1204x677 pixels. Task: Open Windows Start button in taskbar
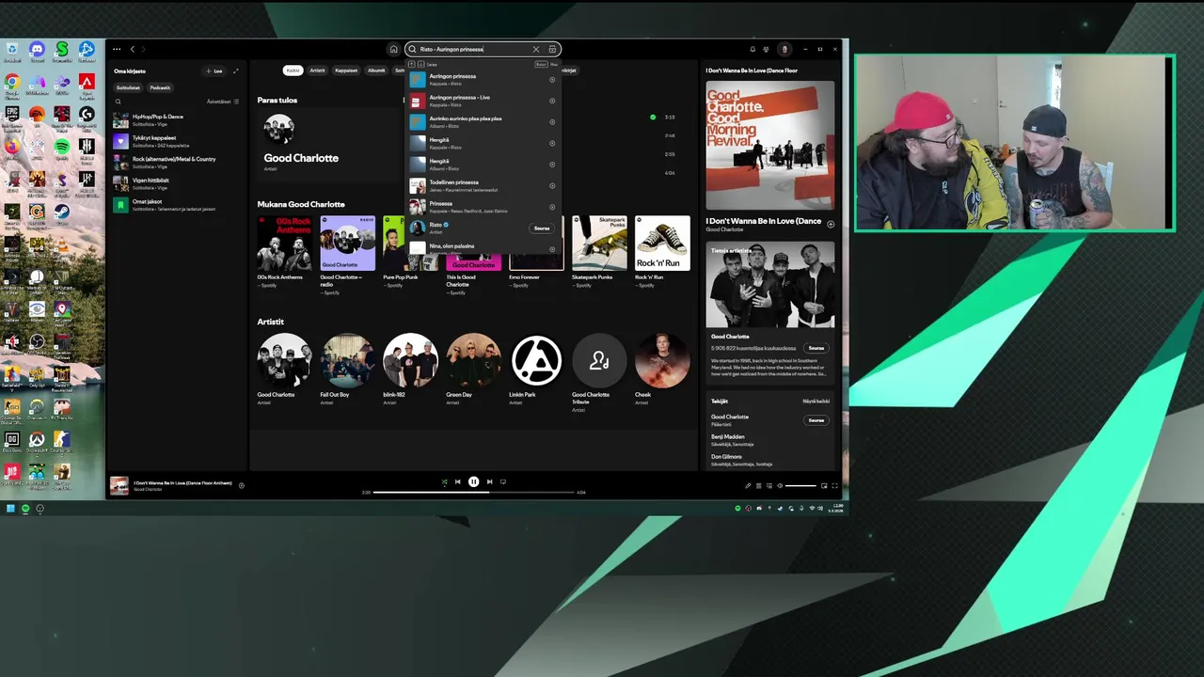click(x=11, y=509)
